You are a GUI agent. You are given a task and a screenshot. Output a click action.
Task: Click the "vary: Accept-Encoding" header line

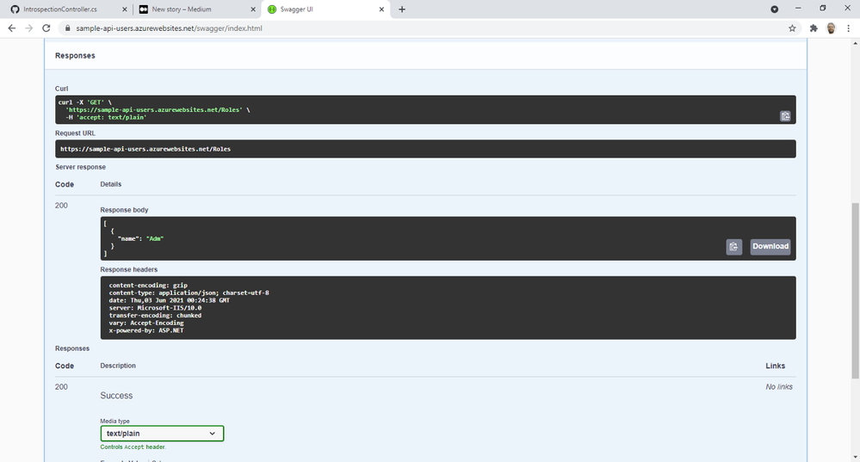coord(145,323)
